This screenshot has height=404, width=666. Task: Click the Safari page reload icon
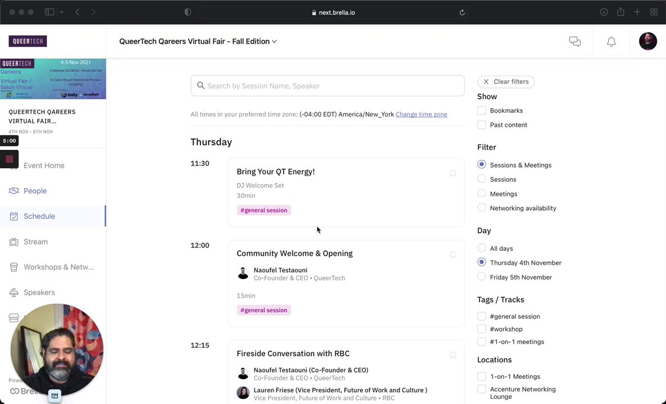(x=462, y=12)
